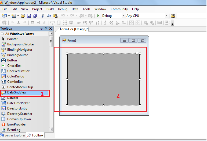Click the Save icon in toolbar
The height and width of the screenshot is (141, 207).
(x=29, y=16)
